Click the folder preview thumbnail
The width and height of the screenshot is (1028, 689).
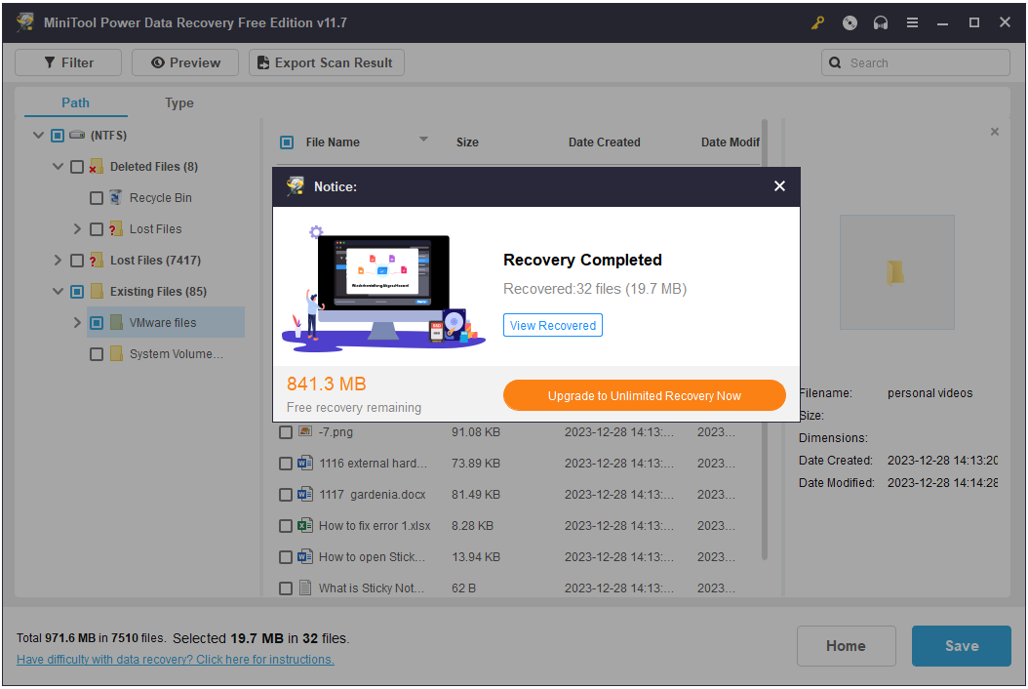(x=896, y=272)
